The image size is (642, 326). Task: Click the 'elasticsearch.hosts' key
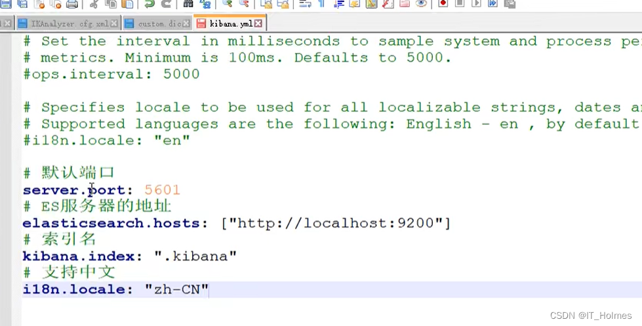pyautogui.click(x=111, y=223)
